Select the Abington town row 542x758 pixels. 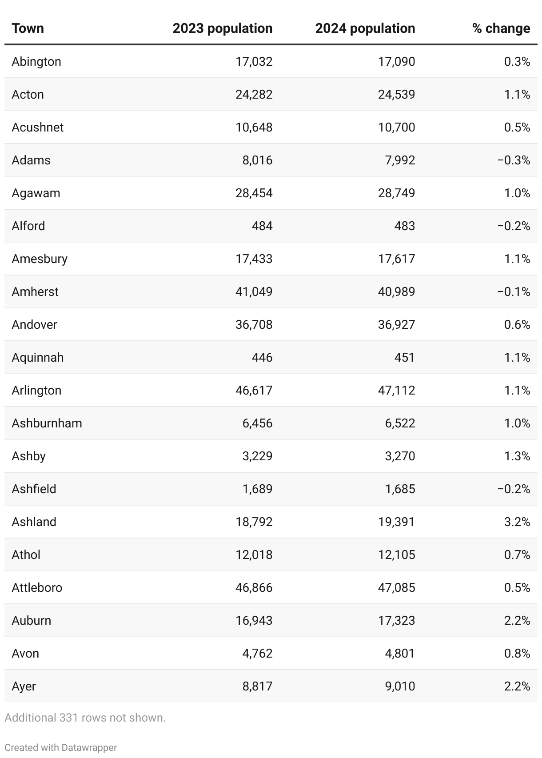(271, 61)
